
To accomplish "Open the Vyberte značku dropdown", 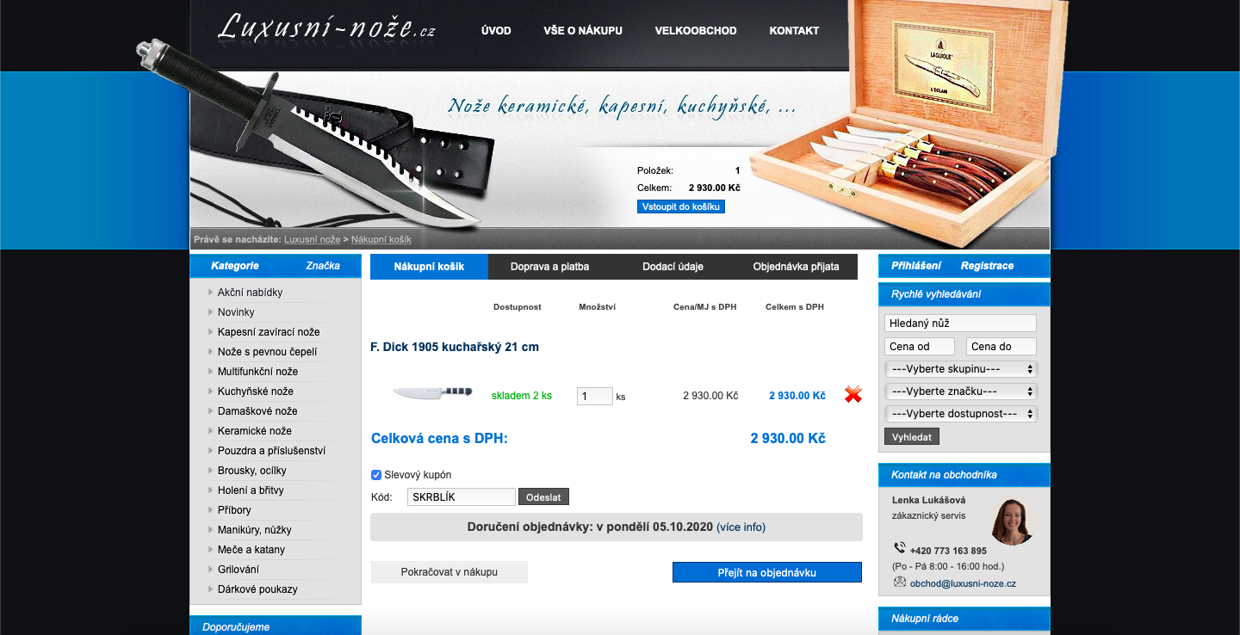I will (961, 391).
